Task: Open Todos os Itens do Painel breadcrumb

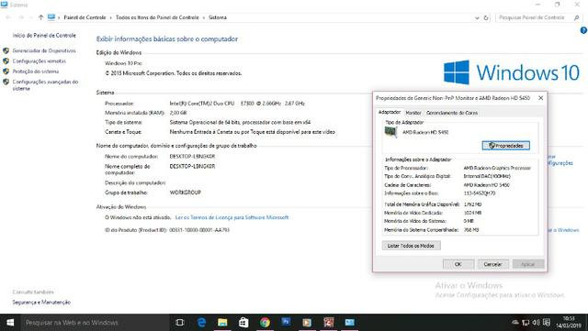Action: click(x=157, y=17)
